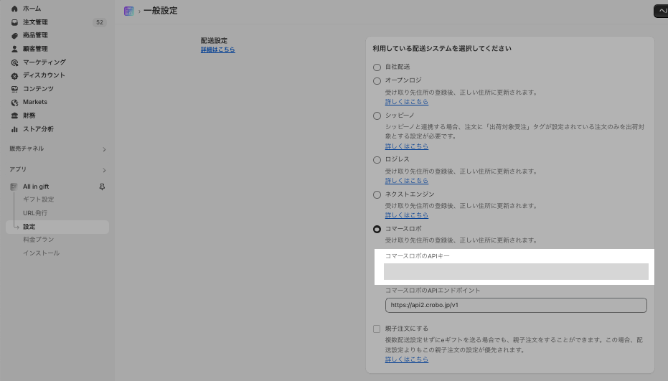The image size is (668, 381).
Task: Open URL発行 sub-item
Action: tap(35, 213)
